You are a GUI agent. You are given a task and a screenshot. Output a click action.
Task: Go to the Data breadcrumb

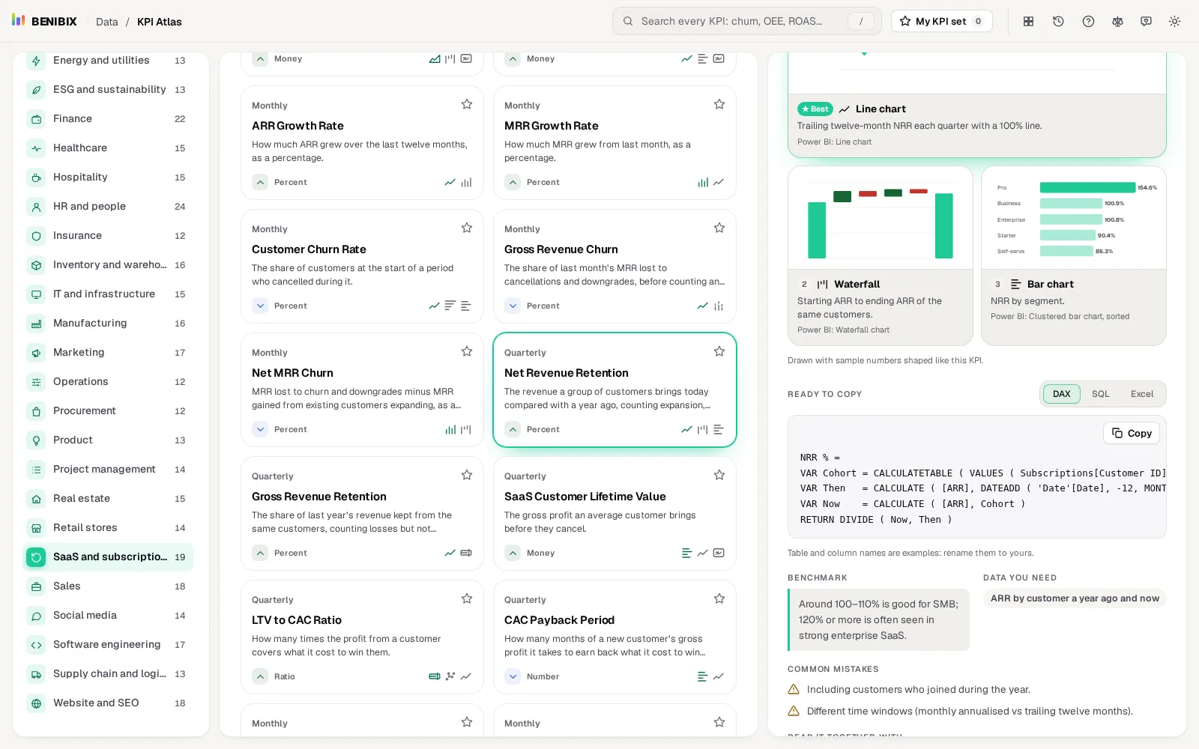(107, 22)
